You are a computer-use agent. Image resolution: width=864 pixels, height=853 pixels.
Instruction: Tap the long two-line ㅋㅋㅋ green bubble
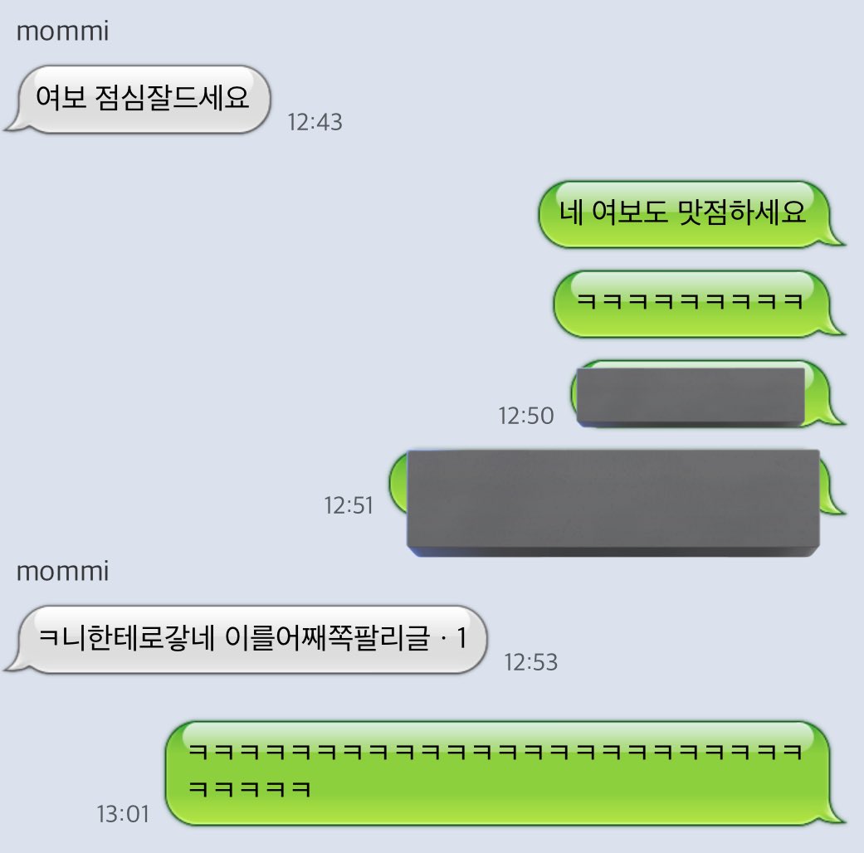[504, 773]
